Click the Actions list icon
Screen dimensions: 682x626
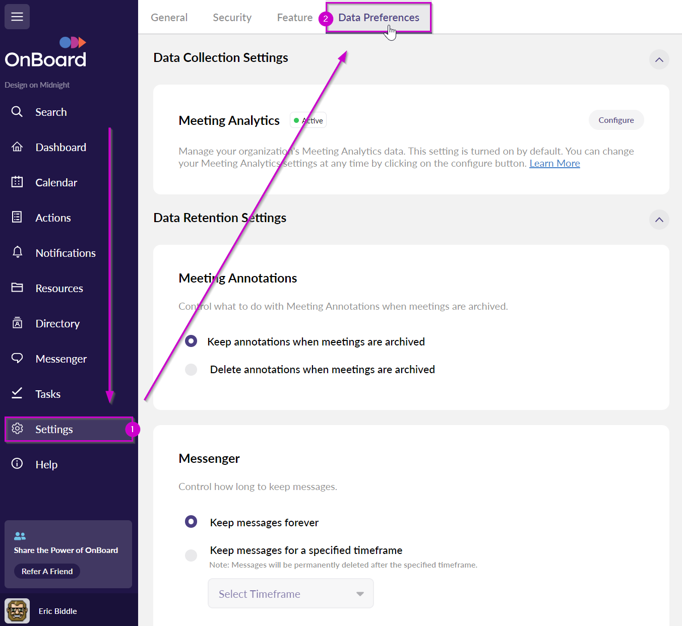tap(17, 218)
